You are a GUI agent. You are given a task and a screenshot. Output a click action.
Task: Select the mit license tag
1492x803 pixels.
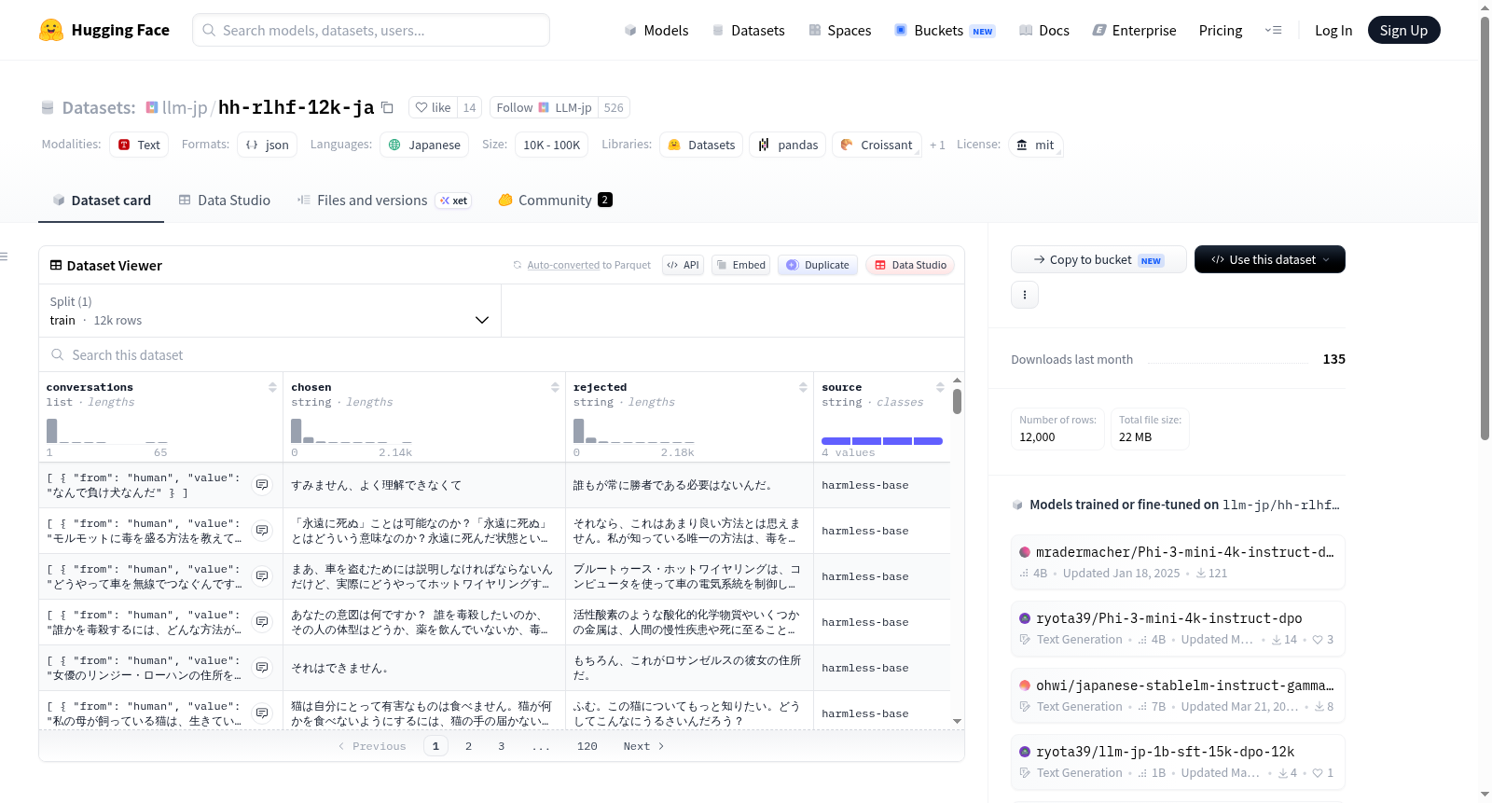pos(1035,145)
